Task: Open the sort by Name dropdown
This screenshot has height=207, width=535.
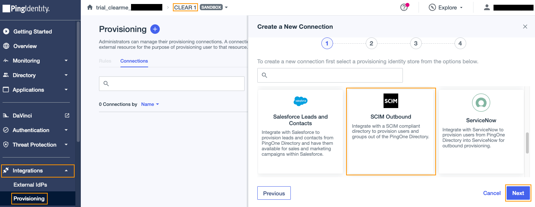Action: [150, 104]
